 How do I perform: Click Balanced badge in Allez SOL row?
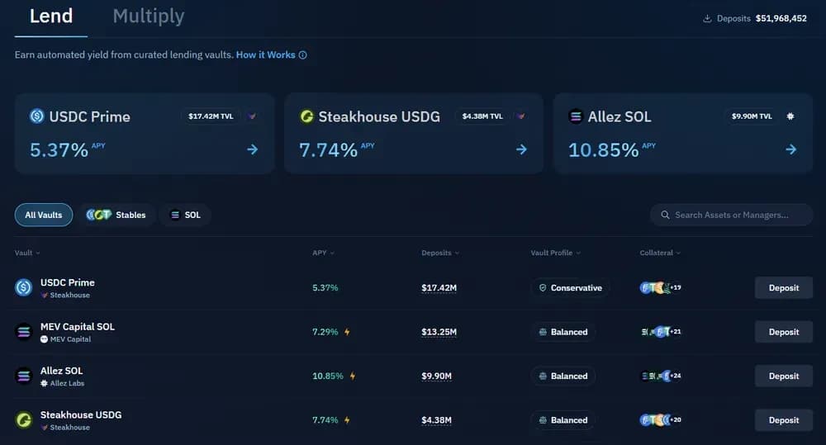(x=563, y=376)
